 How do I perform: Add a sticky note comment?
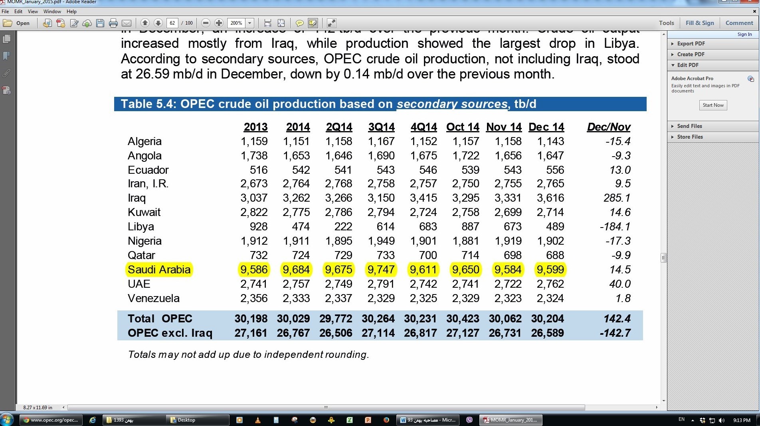[300, 23]
